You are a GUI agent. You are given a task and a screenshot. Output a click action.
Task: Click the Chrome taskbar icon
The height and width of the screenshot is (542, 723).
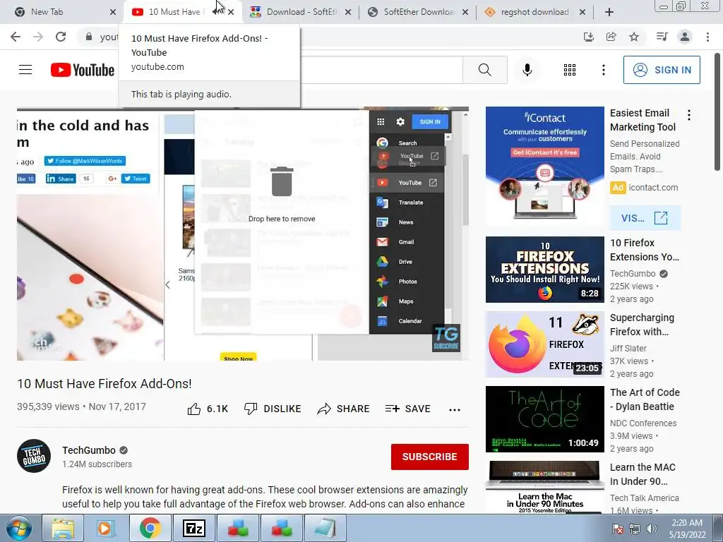point(150,528)
